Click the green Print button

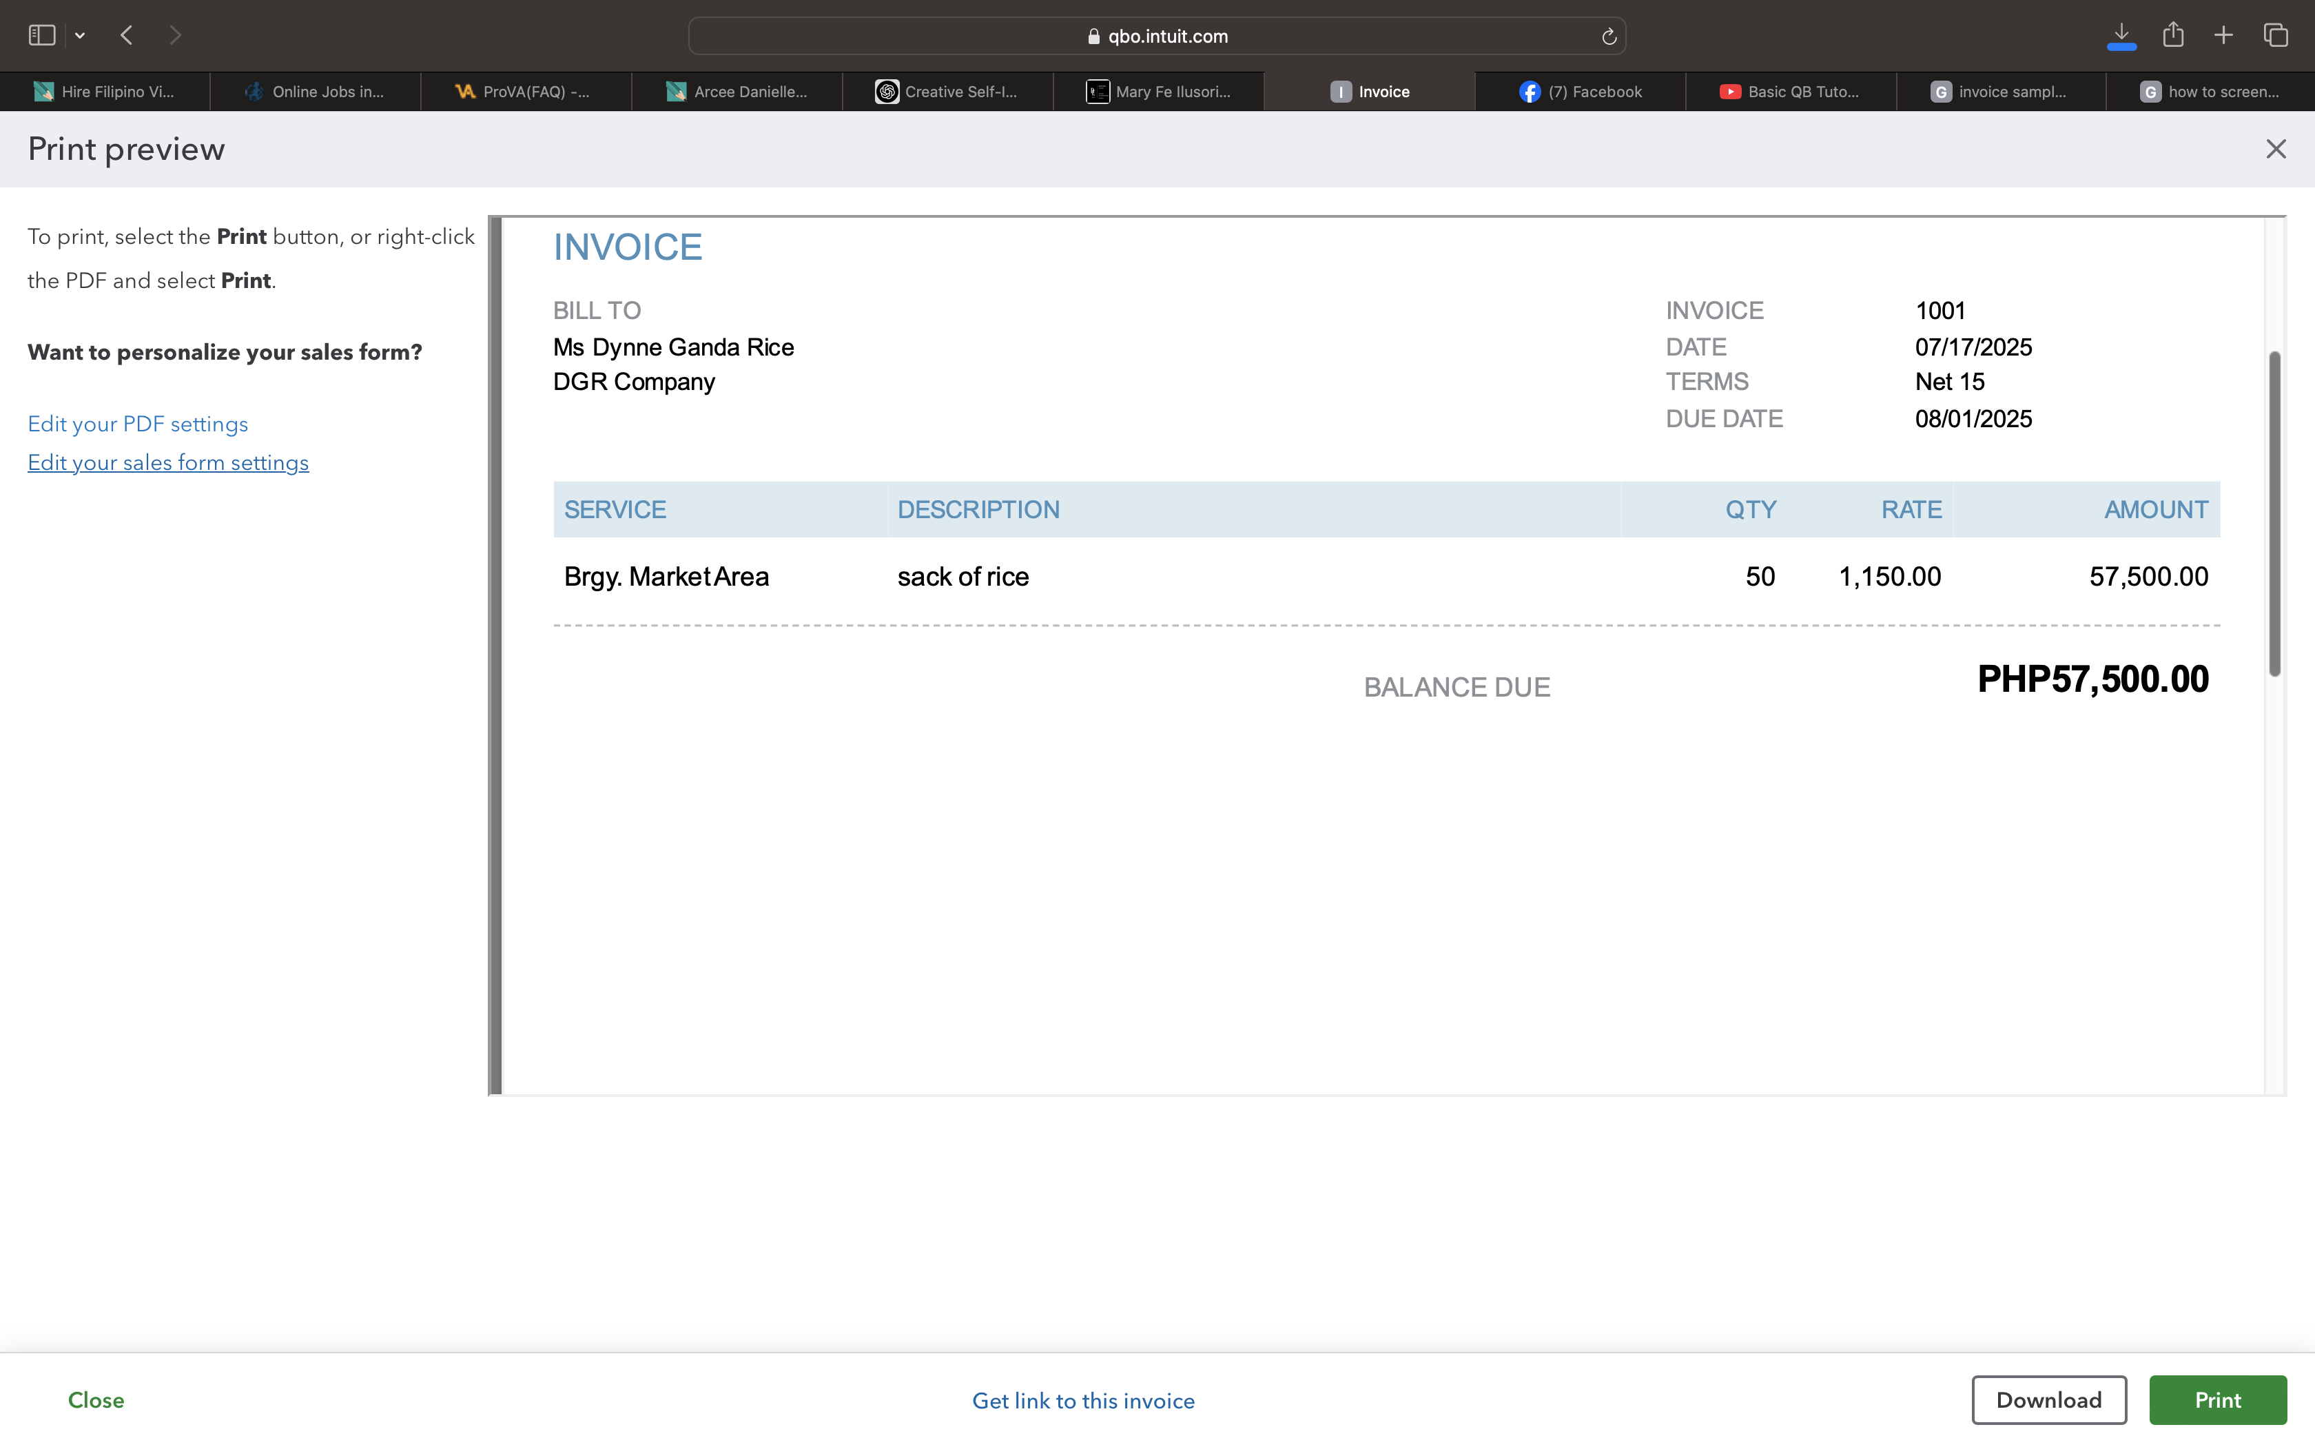(x=2217, y=1400)
